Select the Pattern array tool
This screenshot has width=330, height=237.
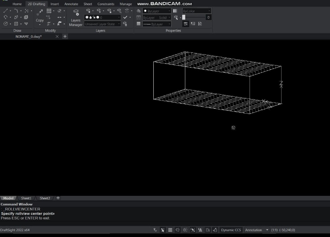49,11
